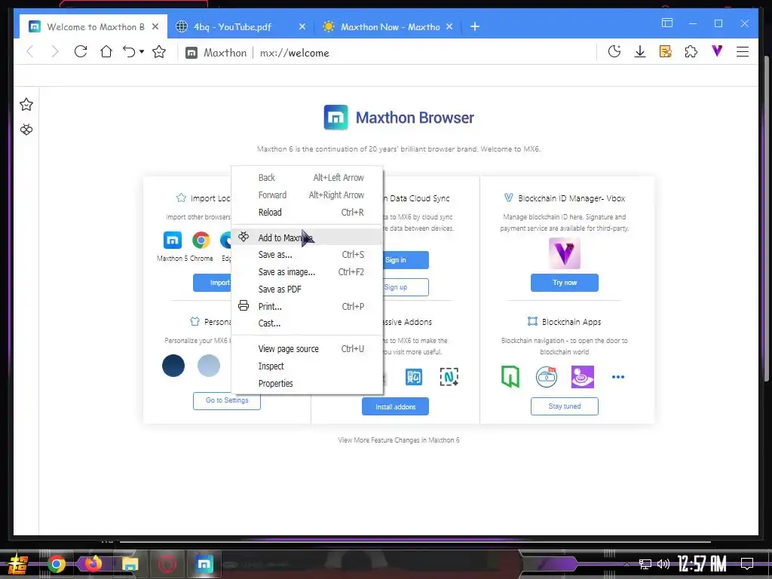Click the browser Forward arrow button
Image resolution: width=772 pixels, height=579 pixels.
pyautogui.click(x=54, y=52)
